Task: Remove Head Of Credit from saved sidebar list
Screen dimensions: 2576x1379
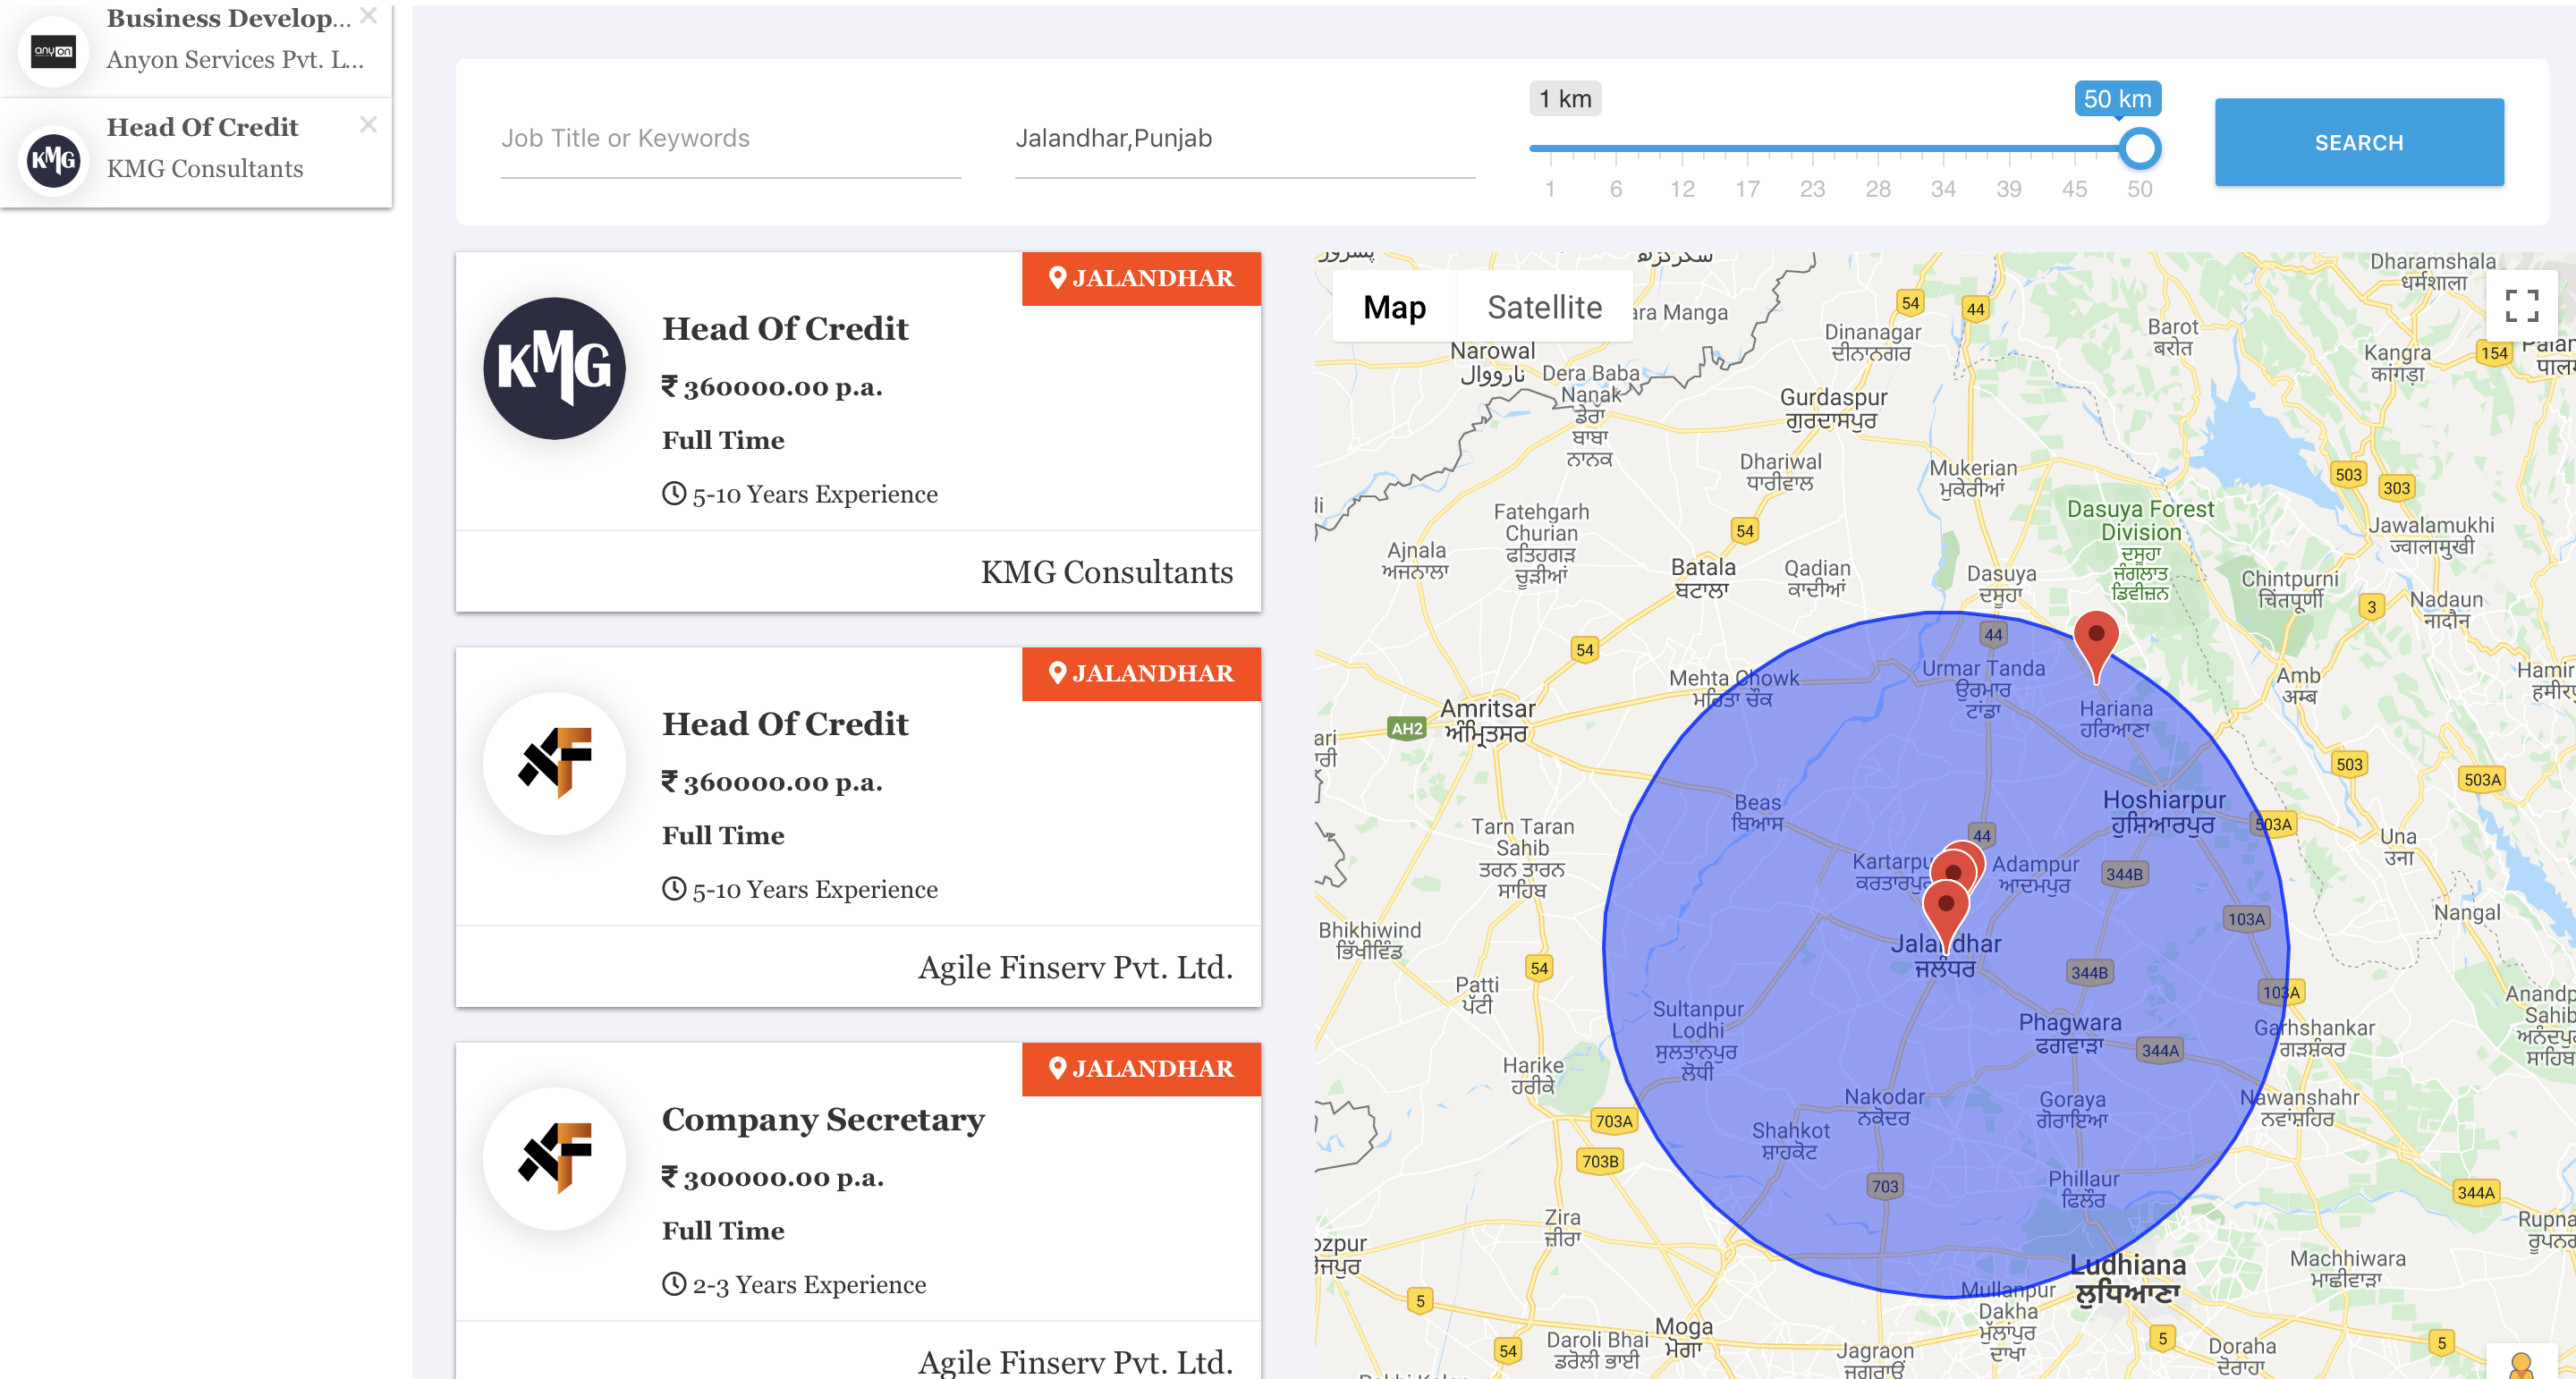Action: (x=368, y=124)
